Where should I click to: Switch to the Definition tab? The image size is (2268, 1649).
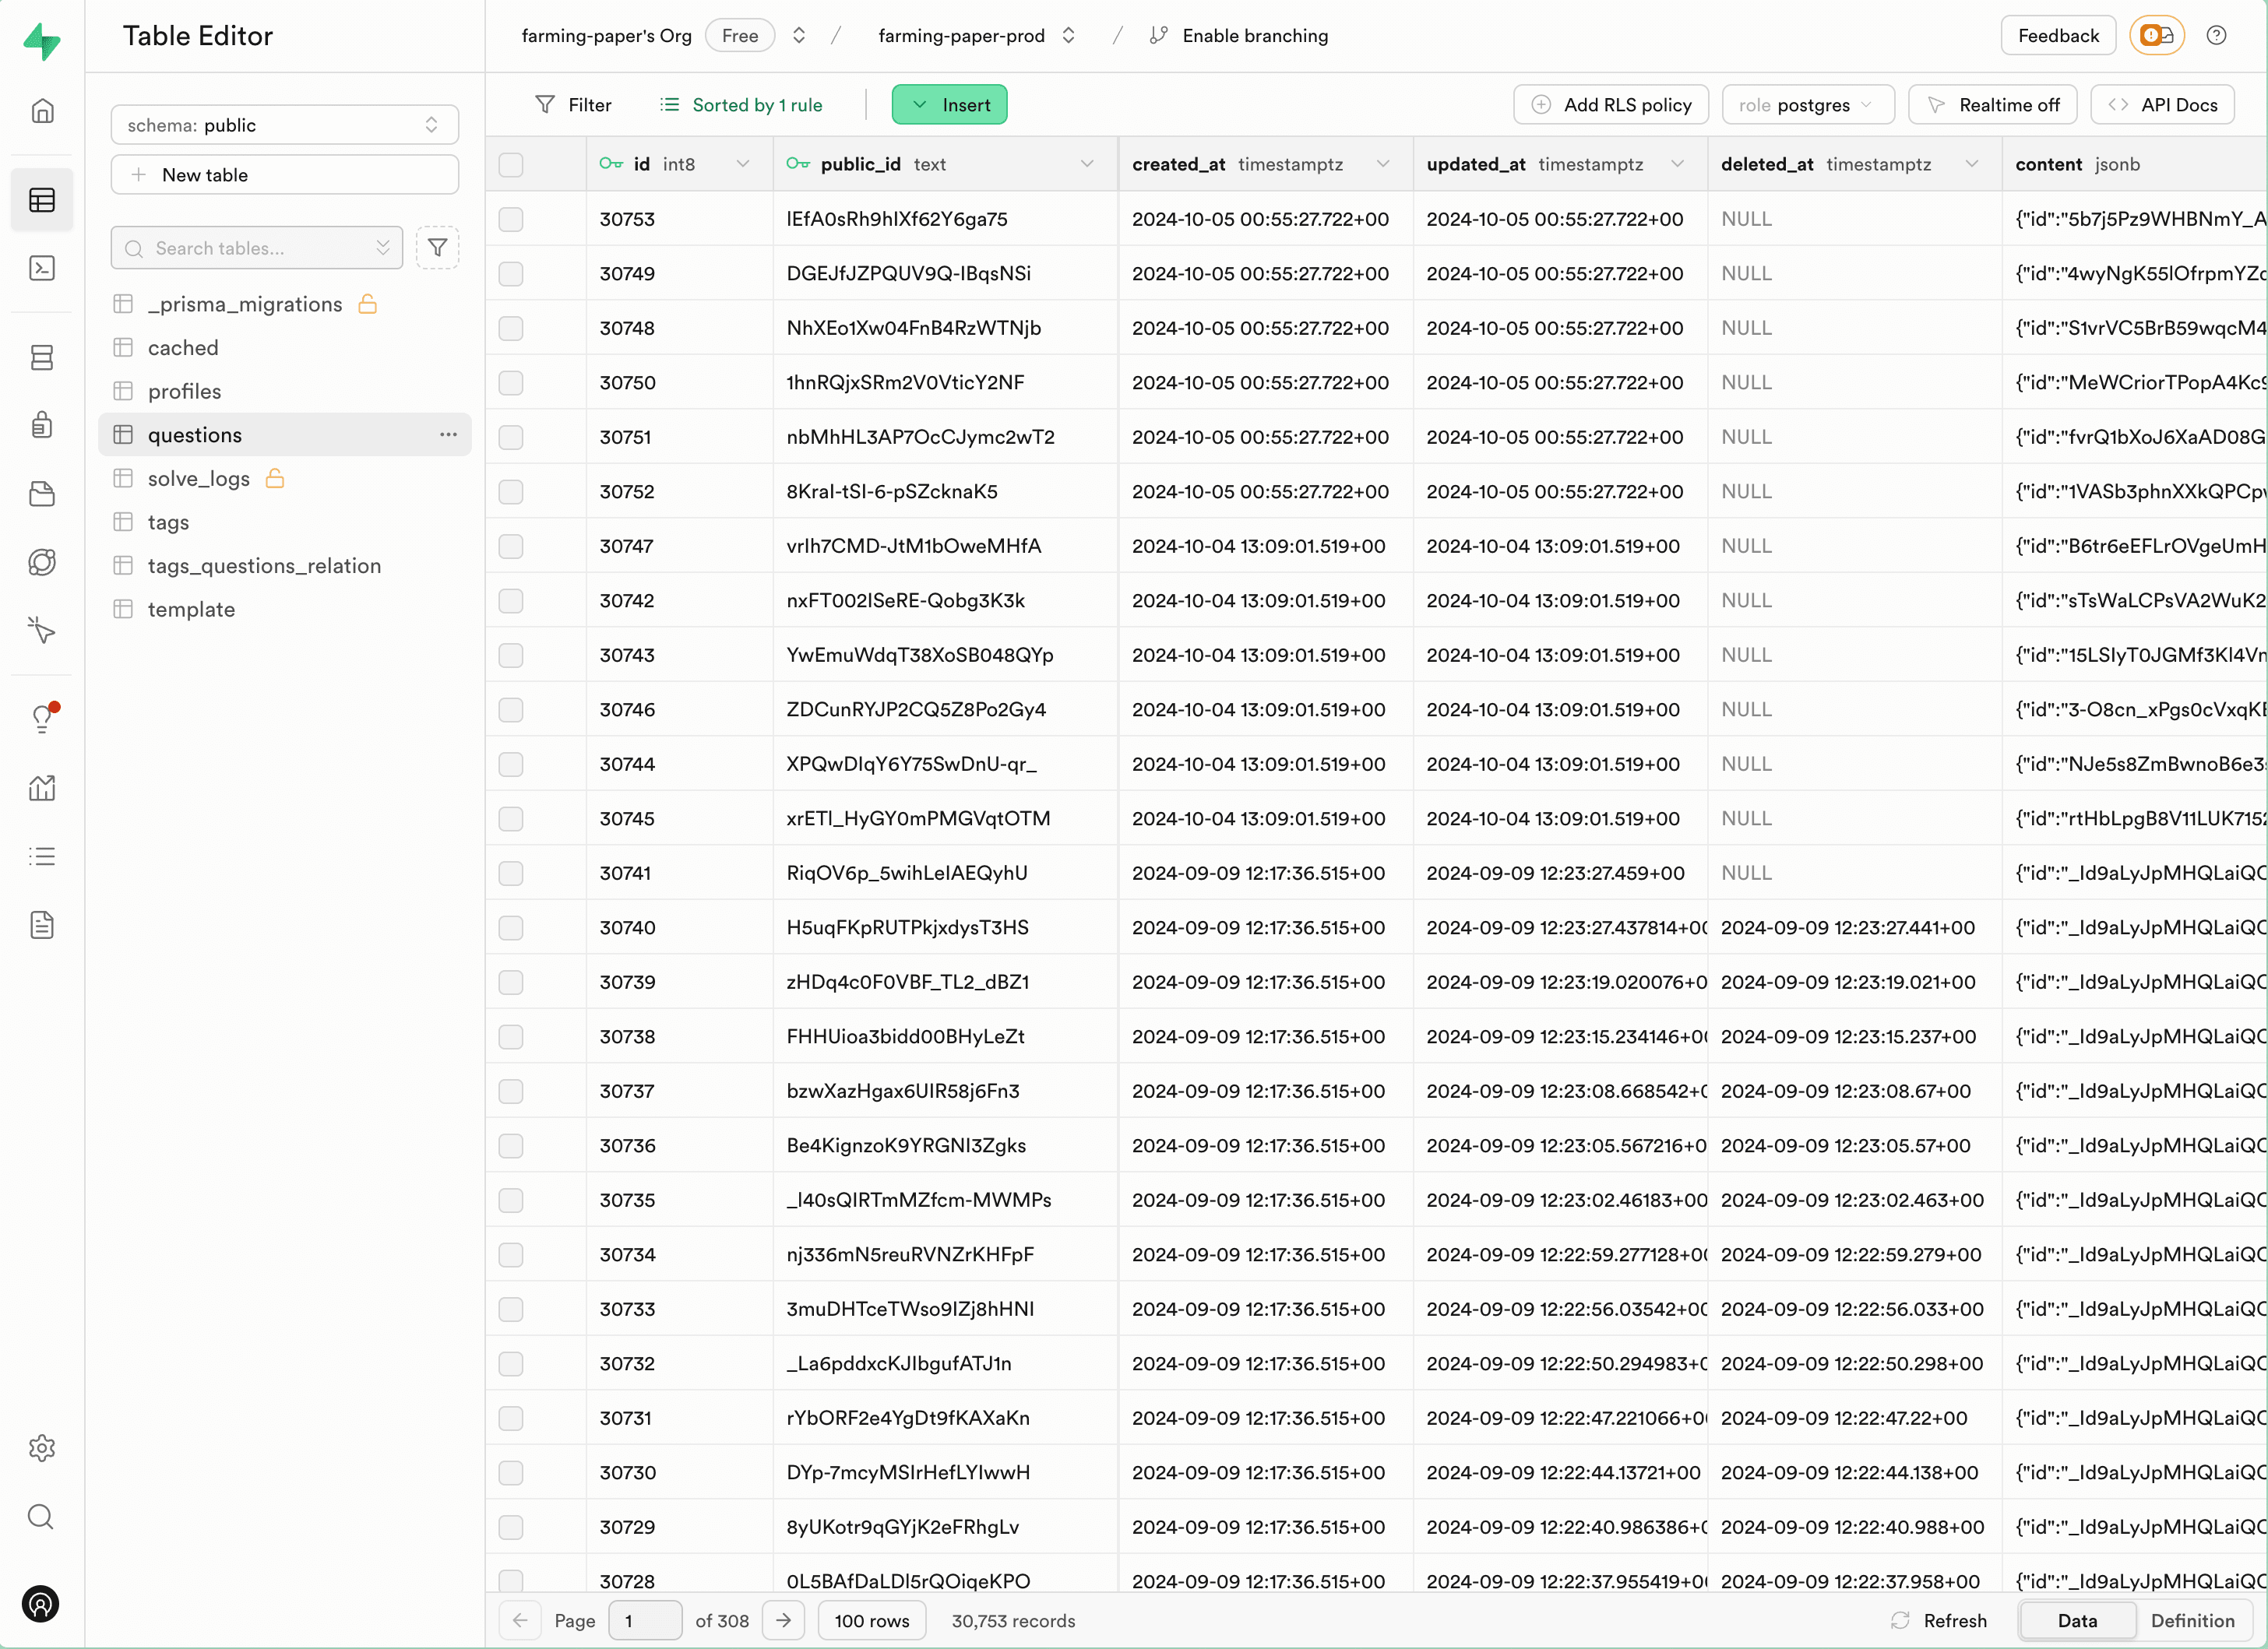tap(2191, 1620)
